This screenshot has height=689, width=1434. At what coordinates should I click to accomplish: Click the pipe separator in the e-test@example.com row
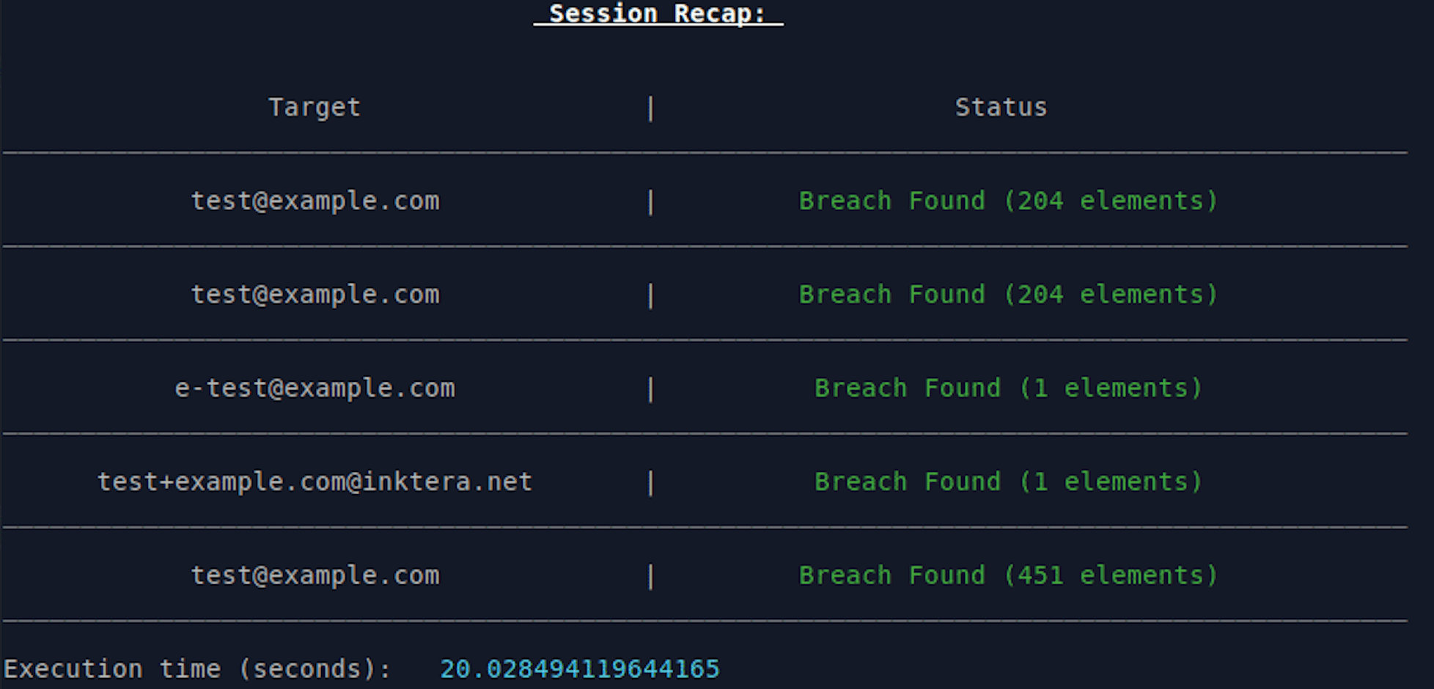click(x=650, y=389)
